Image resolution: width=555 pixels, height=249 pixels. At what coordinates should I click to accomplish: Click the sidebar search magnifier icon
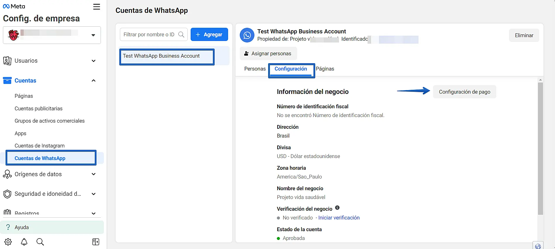point(40,242)
